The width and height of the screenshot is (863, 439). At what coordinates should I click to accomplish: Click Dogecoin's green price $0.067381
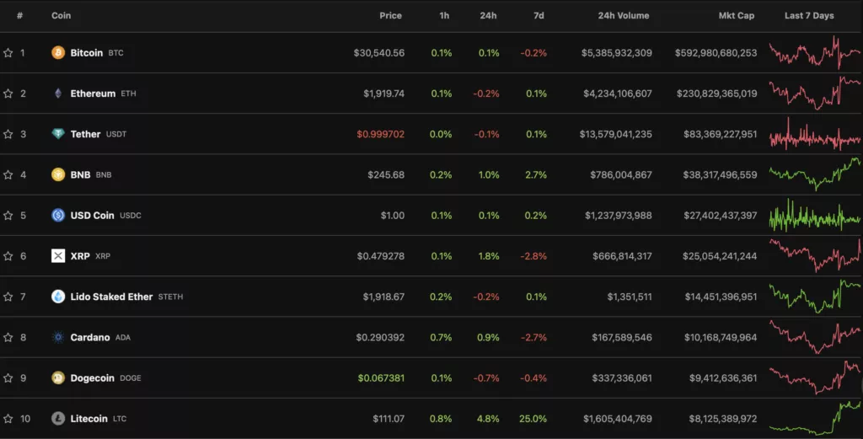(381, 378)
